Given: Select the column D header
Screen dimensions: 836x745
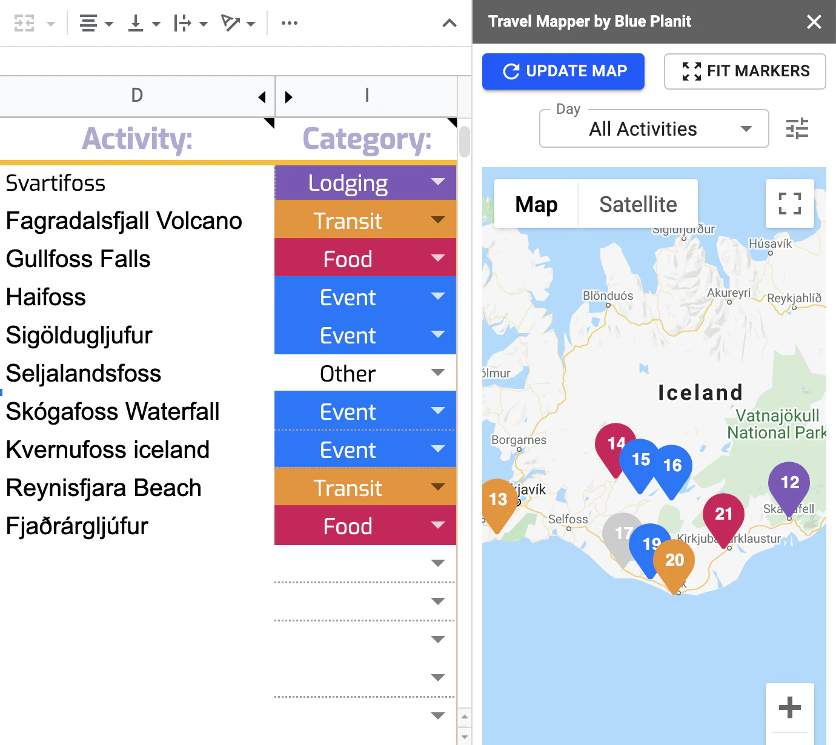Looking at the screenshot, I should pos(137,96).
